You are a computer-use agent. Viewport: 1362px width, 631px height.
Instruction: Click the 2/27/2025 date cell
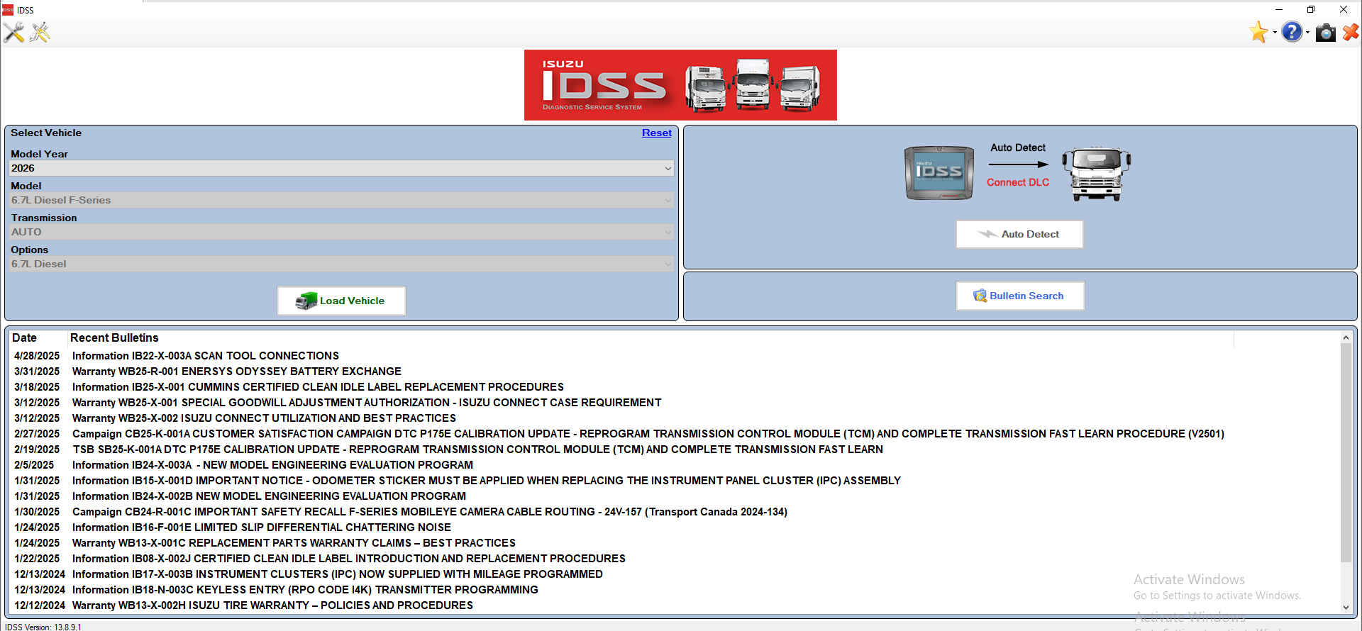(37, 434)
